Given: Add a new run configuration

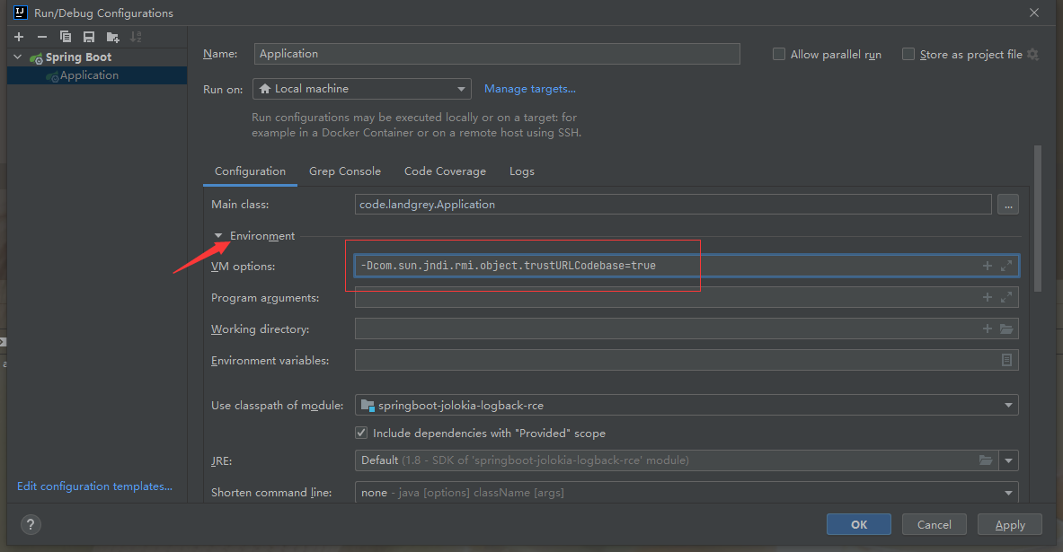Looking at the screenshot, I should [18, 36].
